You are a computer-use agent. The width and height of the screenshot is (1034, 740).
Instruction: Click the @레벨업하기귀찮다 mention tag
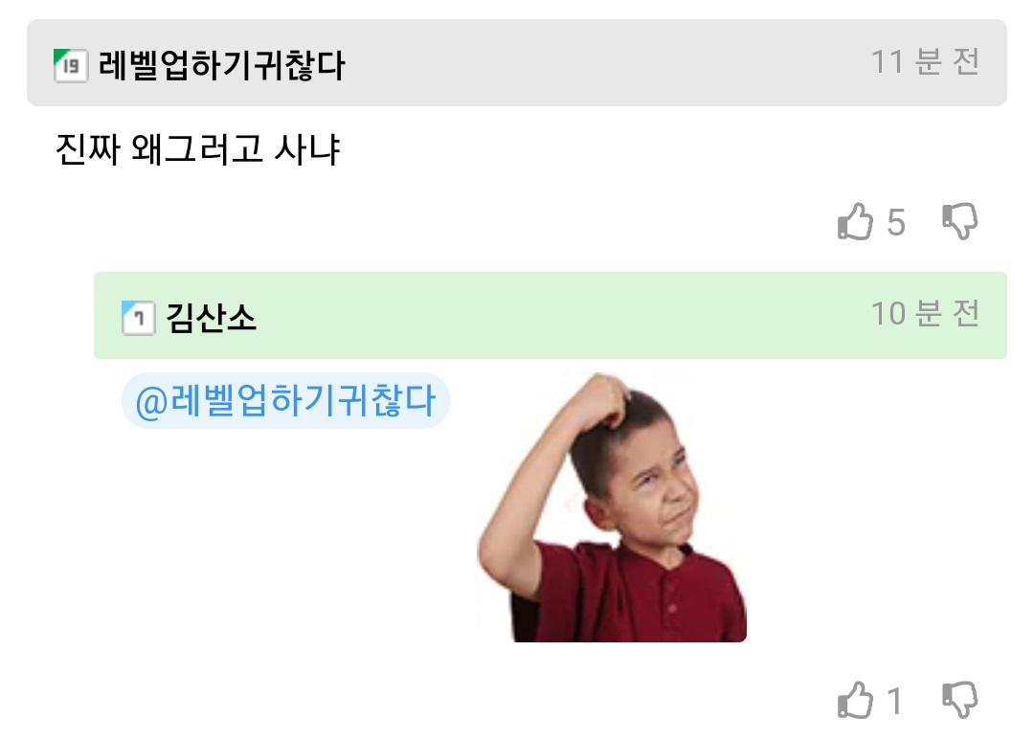pyautogui.click(x=285, y=400)
